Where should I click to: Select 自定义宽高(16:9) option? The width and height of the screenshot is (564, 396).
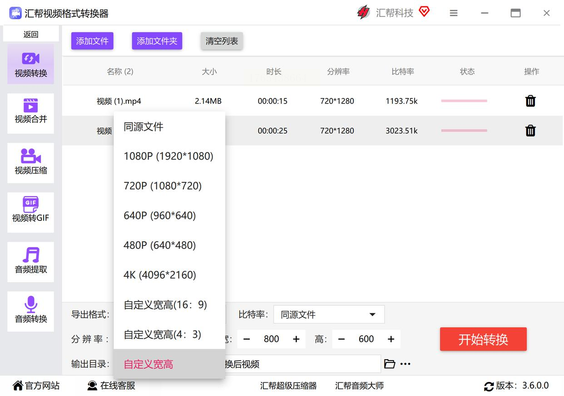point(165,305)
